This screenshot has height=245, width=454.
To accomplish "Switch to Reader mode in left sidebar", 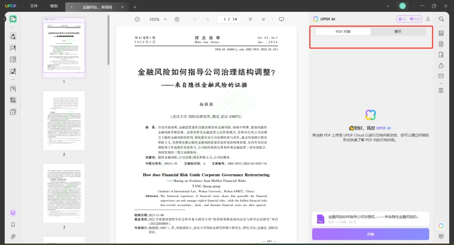I will click(x=13, y=19).
